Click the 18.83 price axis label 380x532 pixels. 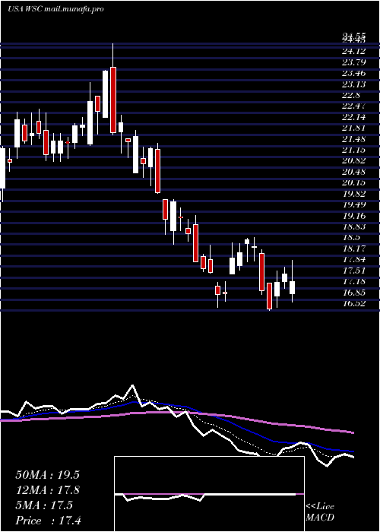coord(353,226)
